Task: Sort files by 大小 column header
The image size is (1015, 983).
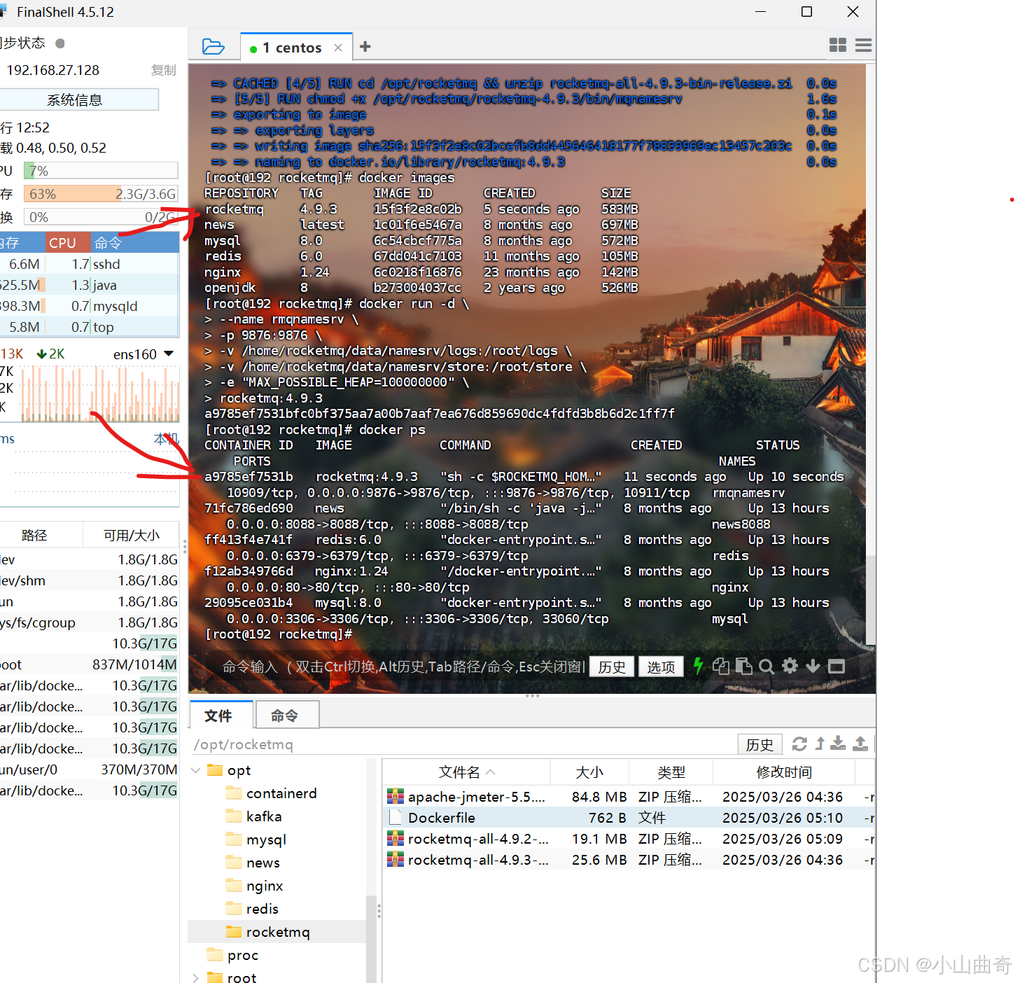Action: [589, 772]
